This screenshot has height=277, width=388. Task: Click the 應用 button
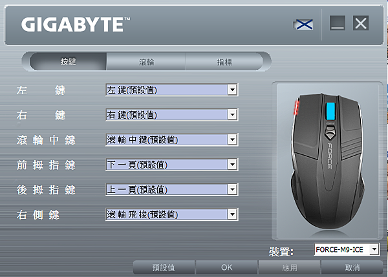(x=290, y=267)
